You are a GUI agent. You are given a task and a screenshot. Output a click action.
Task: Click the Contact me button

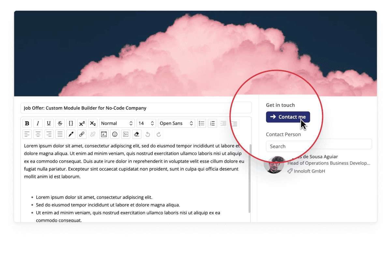pos(288,117)
